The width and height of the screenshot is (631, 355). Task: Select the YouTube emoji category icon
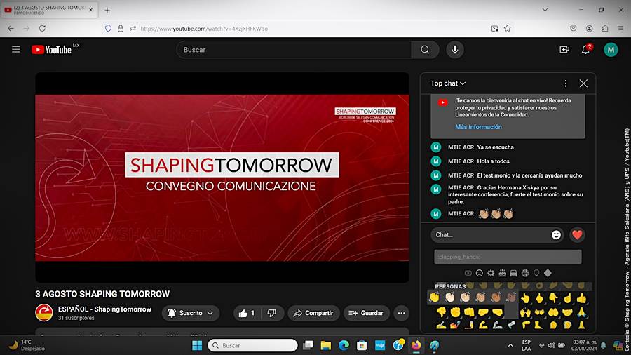click(468, 273)
